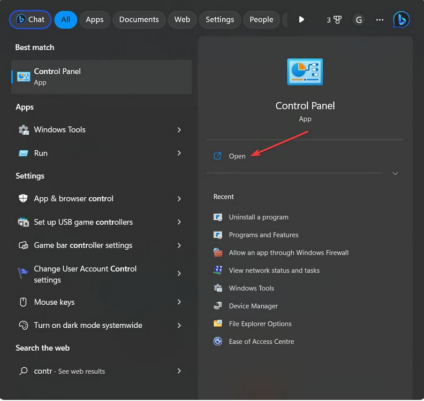Image resolution: width=424 pixels, height=401 pixels.
Task: Filter results by Apps
Action: point(95,19)
